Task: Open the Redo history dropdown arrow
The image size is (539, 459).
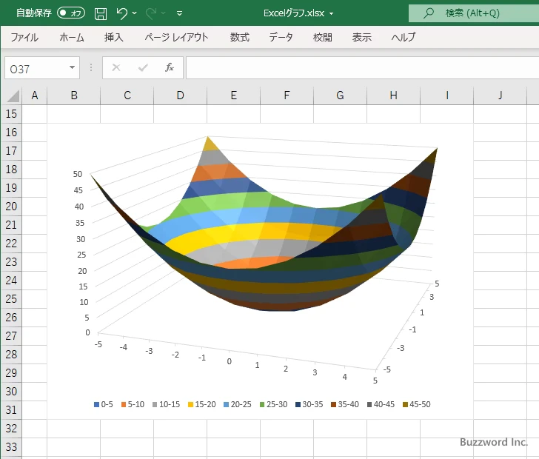Action: 164,13
